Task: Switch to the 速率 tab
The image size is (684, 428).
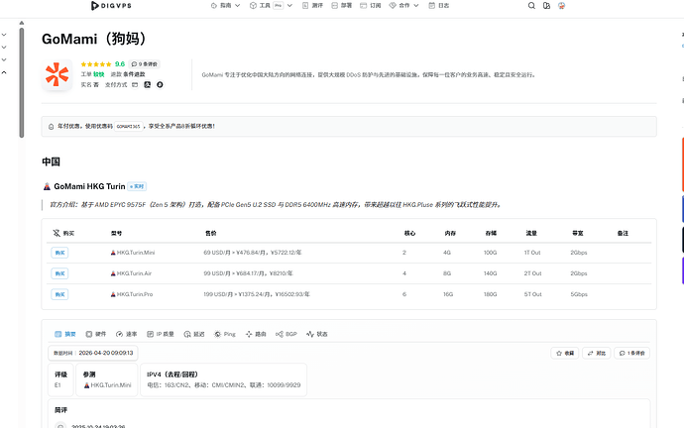Action: [127, 334]
